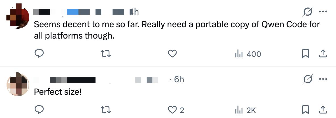The width and height of the screenshot is (336, 118).
Task: Click the 6h timestamp link
Action: click(x=179, y=80)
